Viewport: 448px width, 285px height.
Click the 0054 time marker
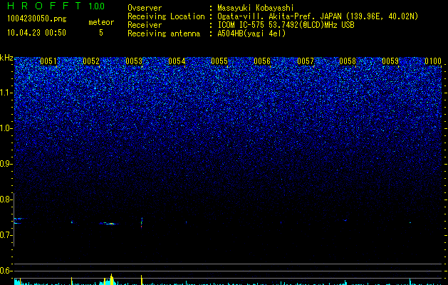(177, 61)
